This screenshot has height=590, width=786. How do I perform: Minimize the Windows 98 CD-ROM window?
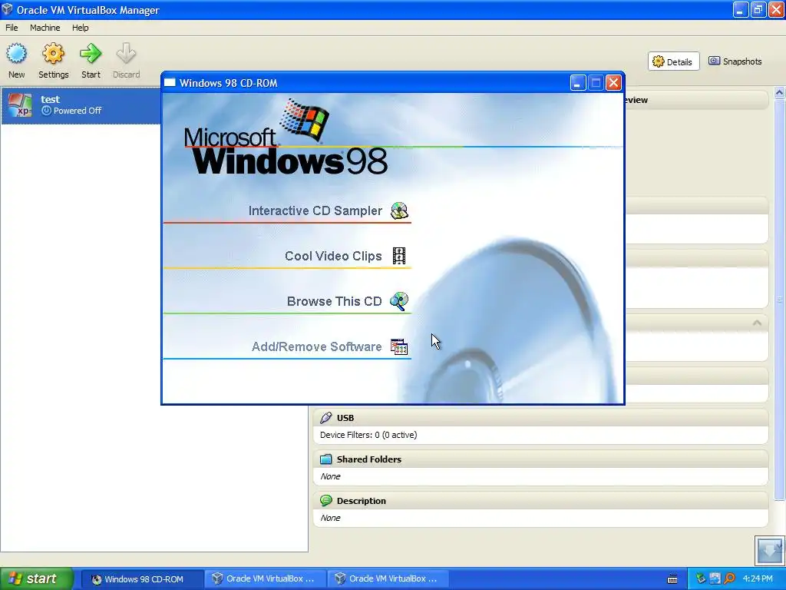point(578,83)
